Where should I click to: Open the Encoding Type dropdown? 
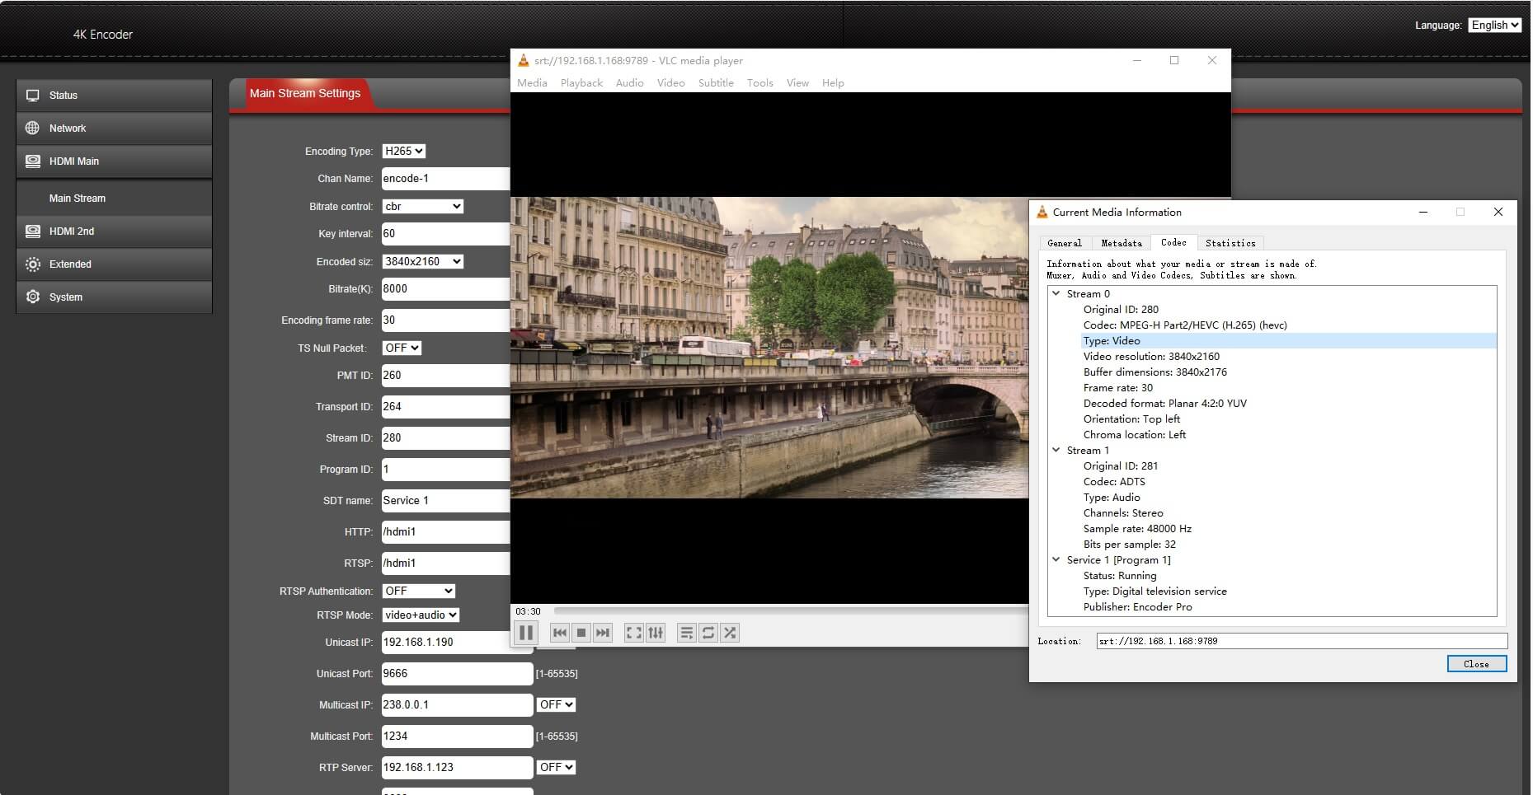[x=404, y=152]
